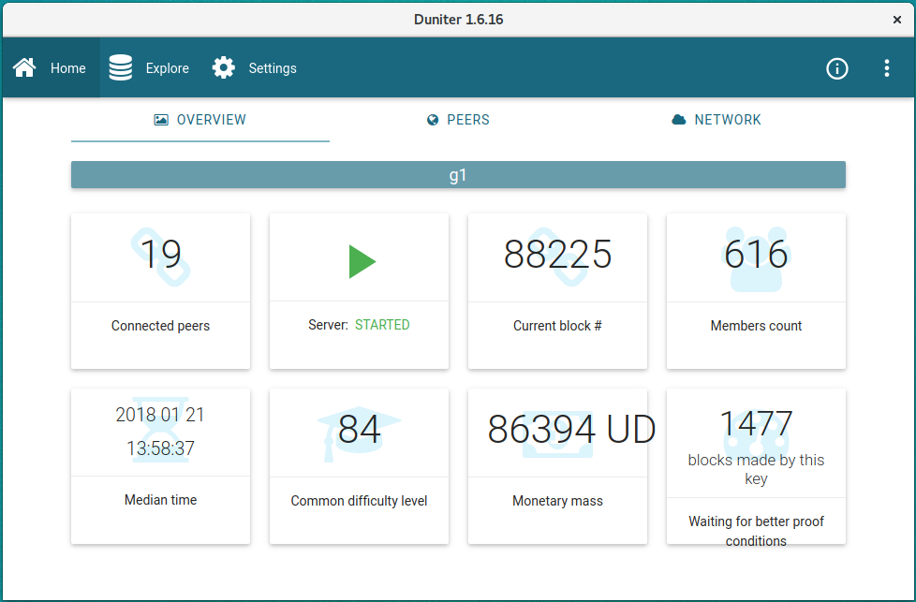Image resolution: width=916 pixels, height=602 pixels.
Task: Click the Explore database icon
Action: (x=120, y=67)
